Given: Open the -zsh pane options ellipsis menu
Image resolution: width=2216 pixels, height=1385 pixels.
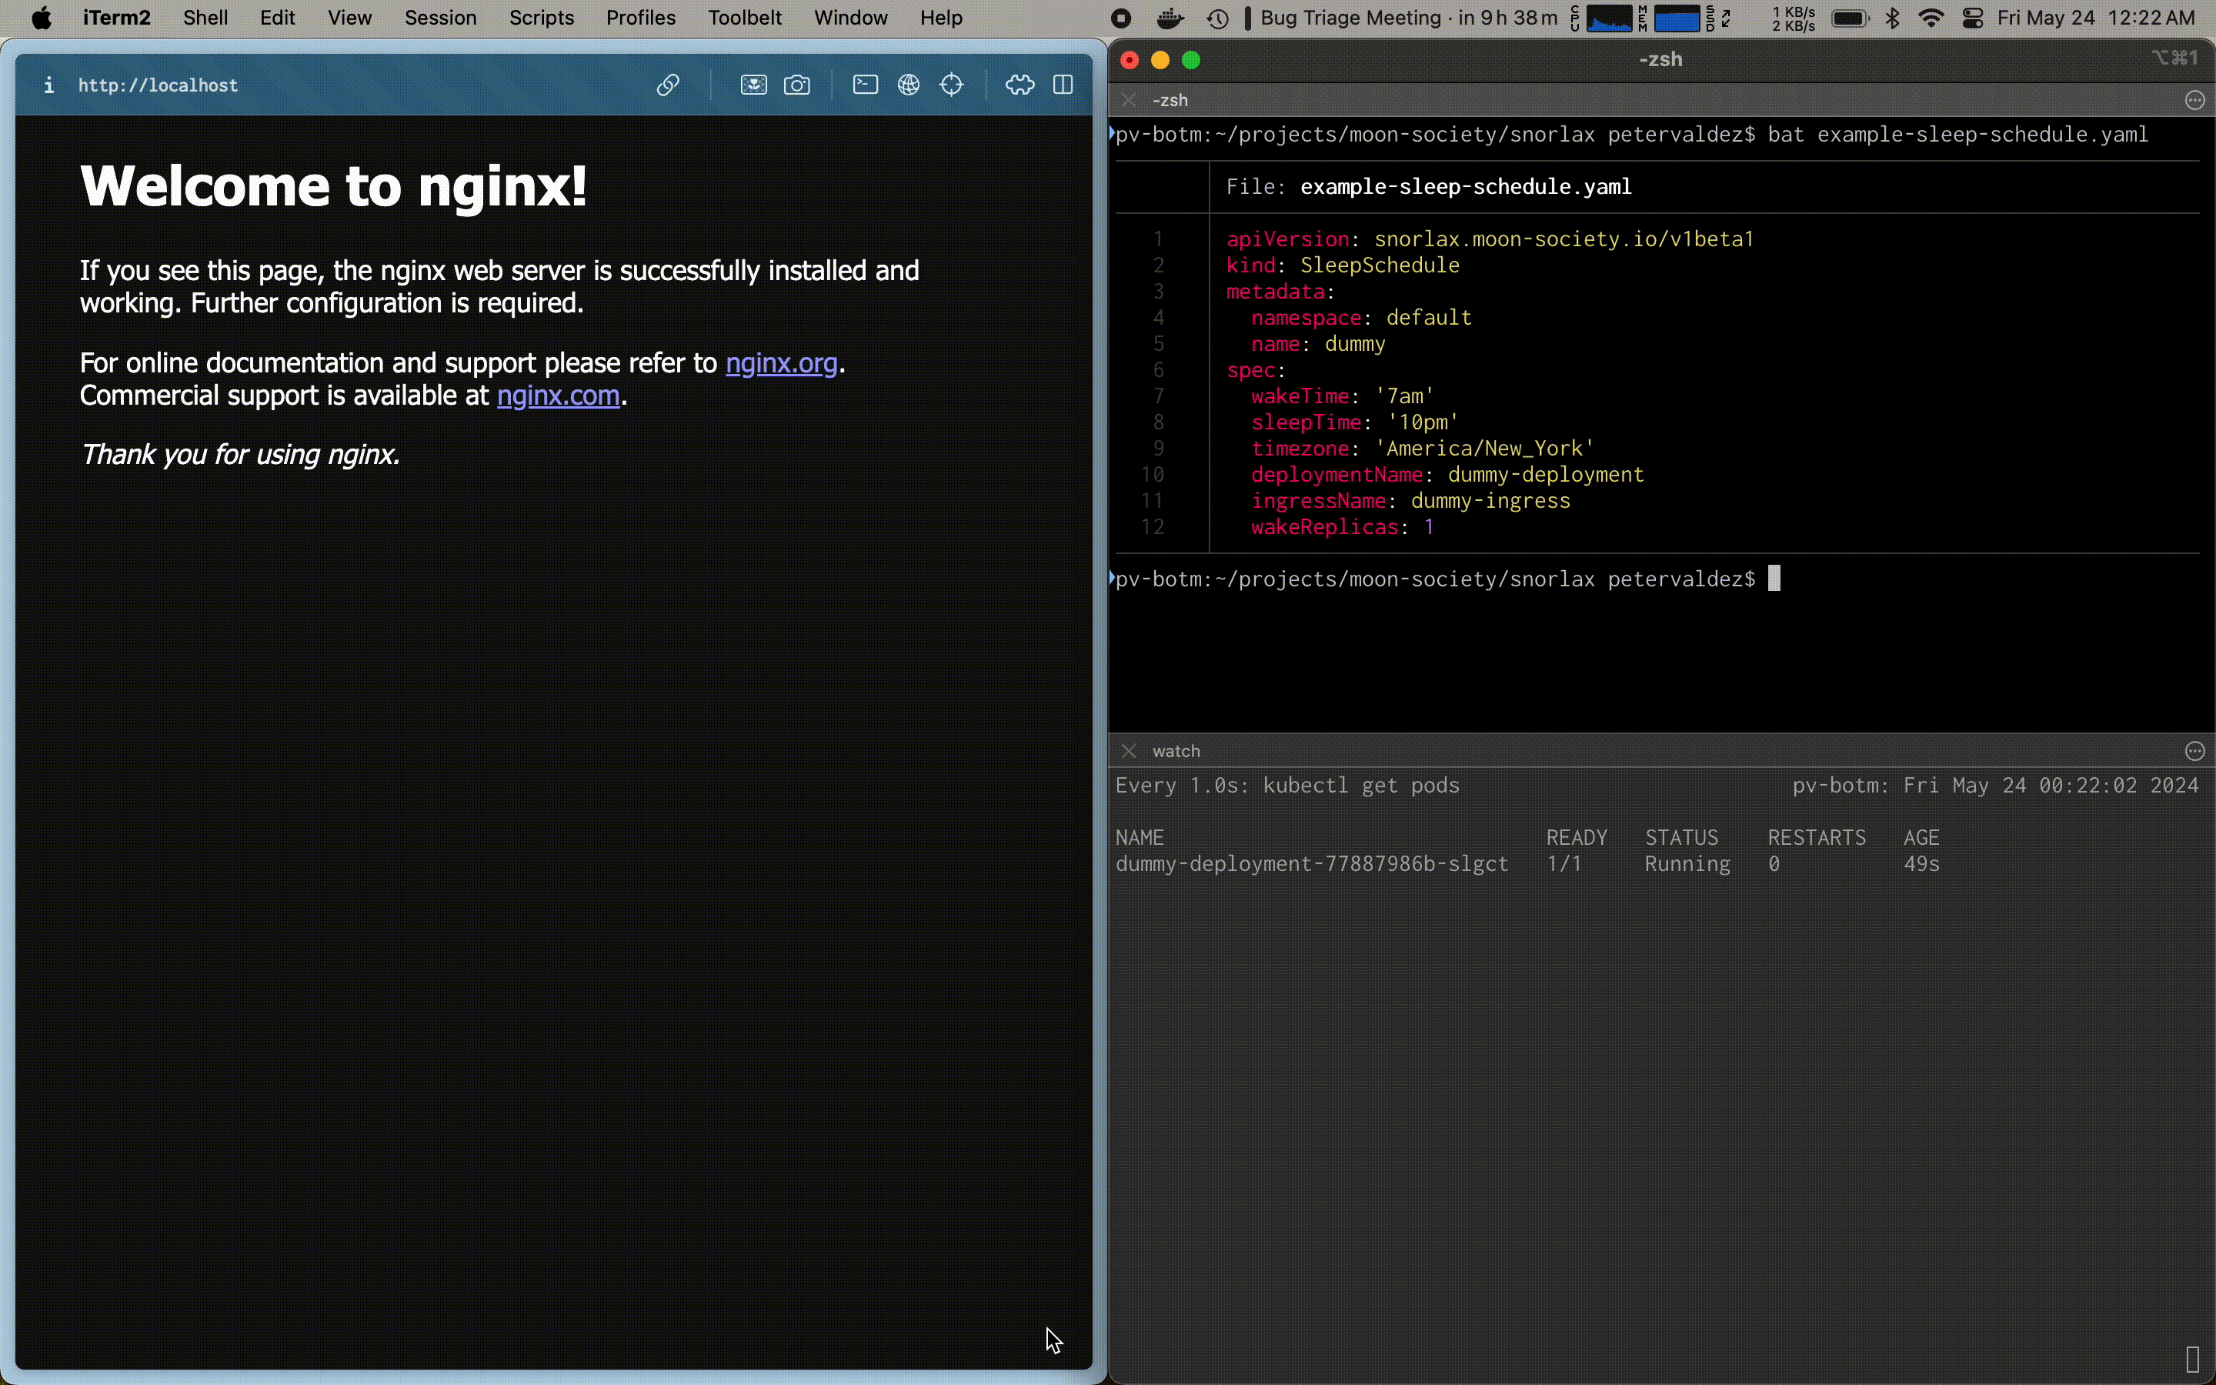Looking at the screenshot, I should (2194, 101).
